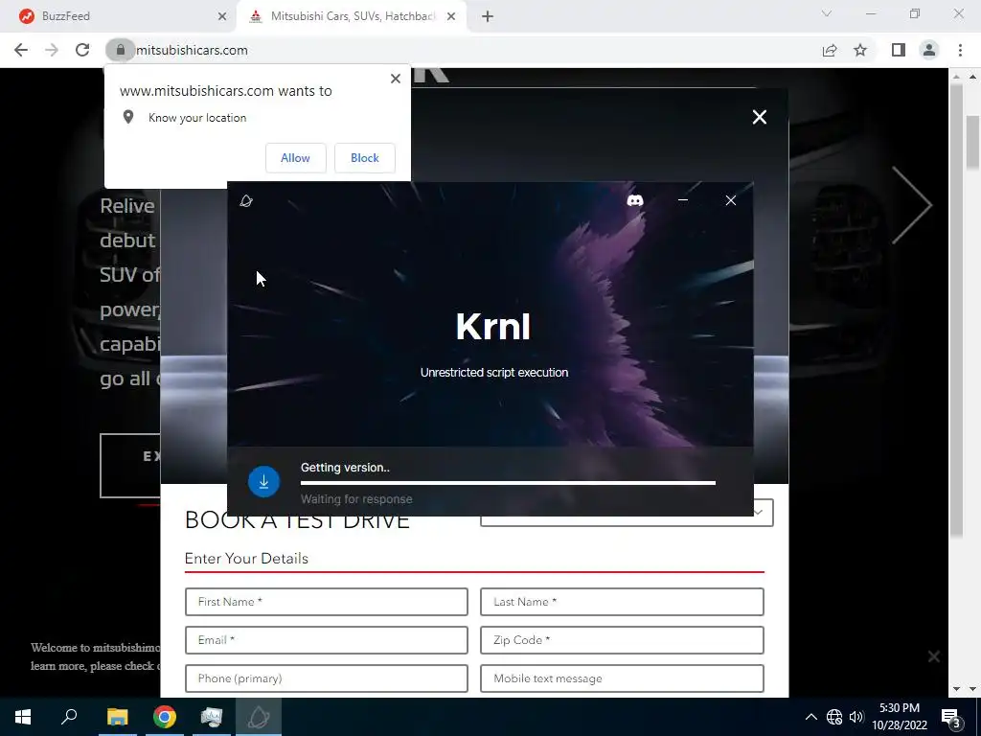Open volume control in system tray
The width and height of the screenshot is (981, 736).
point(856,717)
